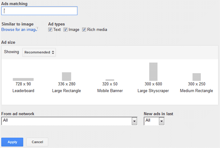Image resolution: width=220 pixels, height=148 pixels.
Task: Open the Showing Recommended dropdown
Action: 39,52
